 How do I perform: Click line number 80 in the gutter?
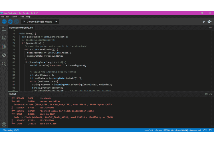14,62
